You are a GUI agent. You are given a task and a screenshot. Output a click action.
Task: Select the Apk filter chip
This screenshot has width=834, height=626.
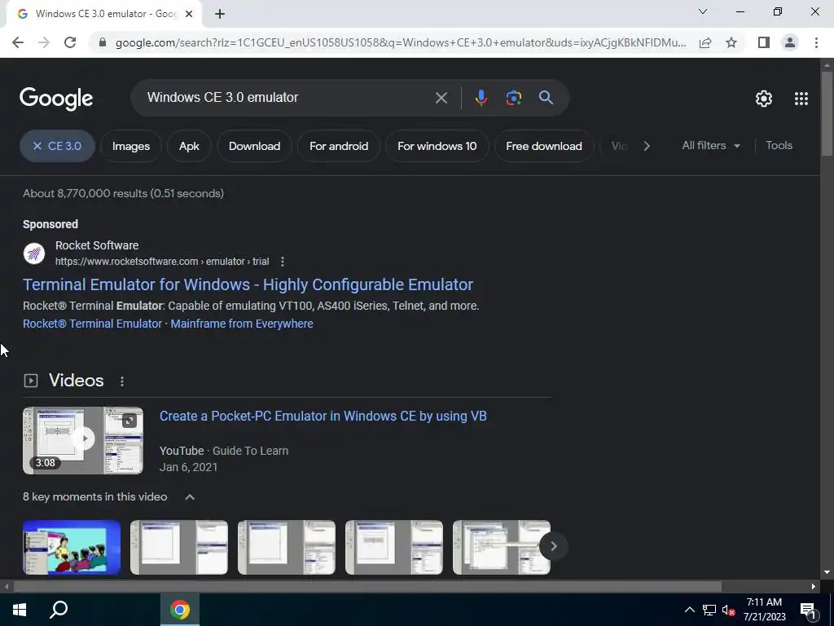189,146
